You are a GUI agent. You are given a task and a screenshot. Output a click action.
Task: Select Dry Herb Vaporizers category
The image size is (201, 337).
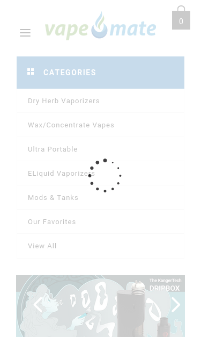click(100, 101)
